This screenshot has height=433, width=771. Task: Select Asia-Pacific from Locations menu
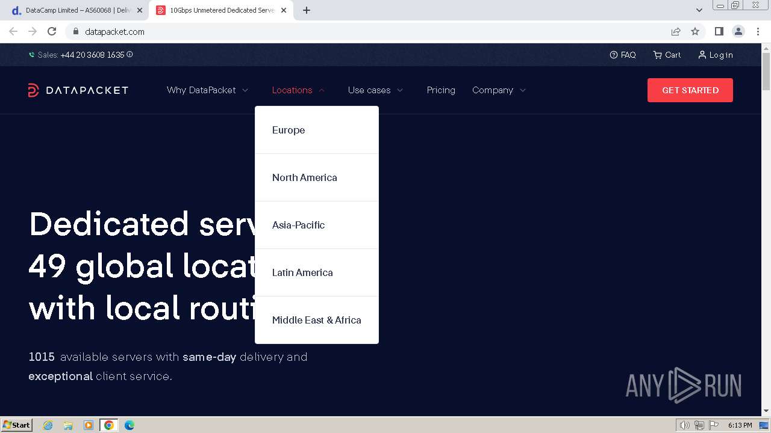[317, 225]
